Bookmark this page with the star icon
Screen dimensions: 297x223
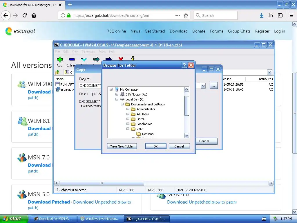(186, 15)
